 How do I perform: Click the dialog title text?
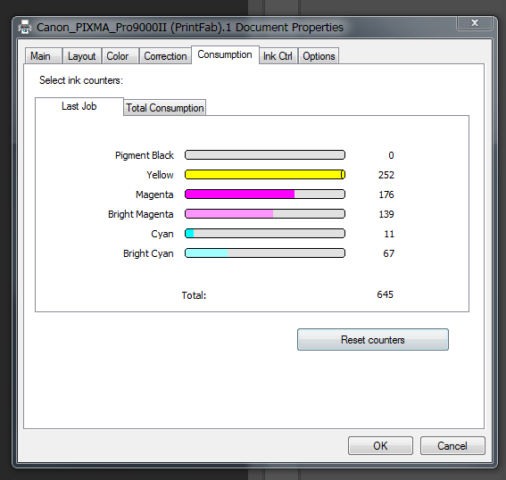point(190,28)
